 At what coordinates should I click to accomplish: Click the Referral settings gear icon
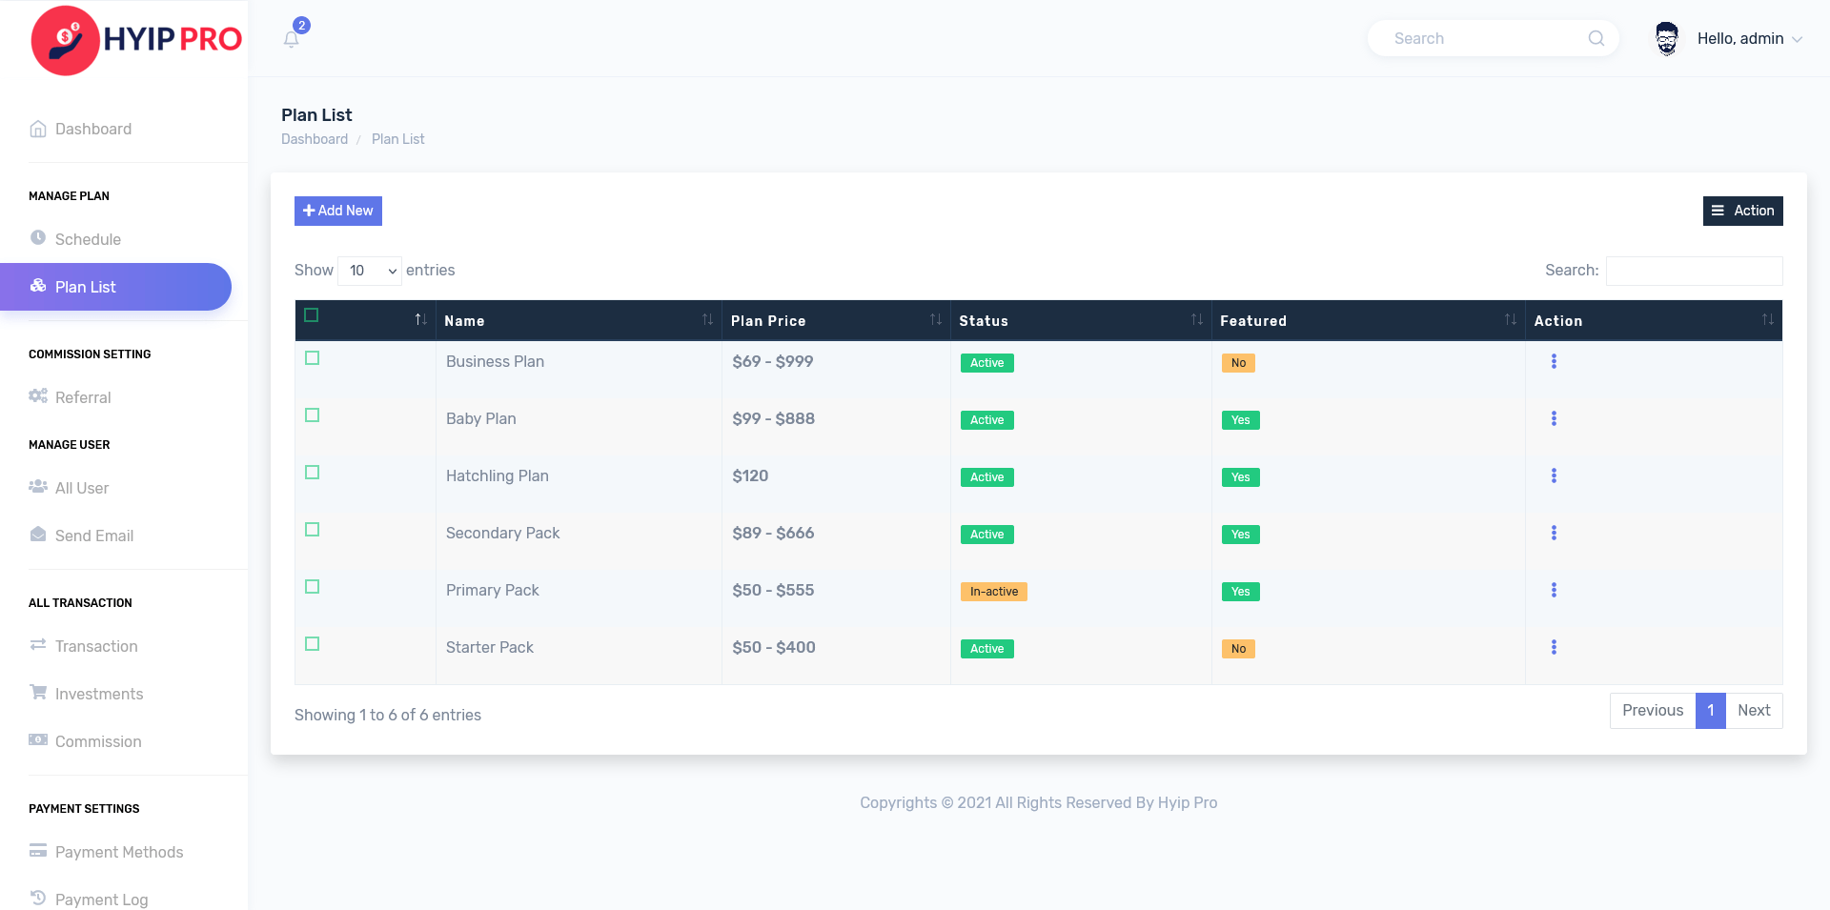click(38, 396)
